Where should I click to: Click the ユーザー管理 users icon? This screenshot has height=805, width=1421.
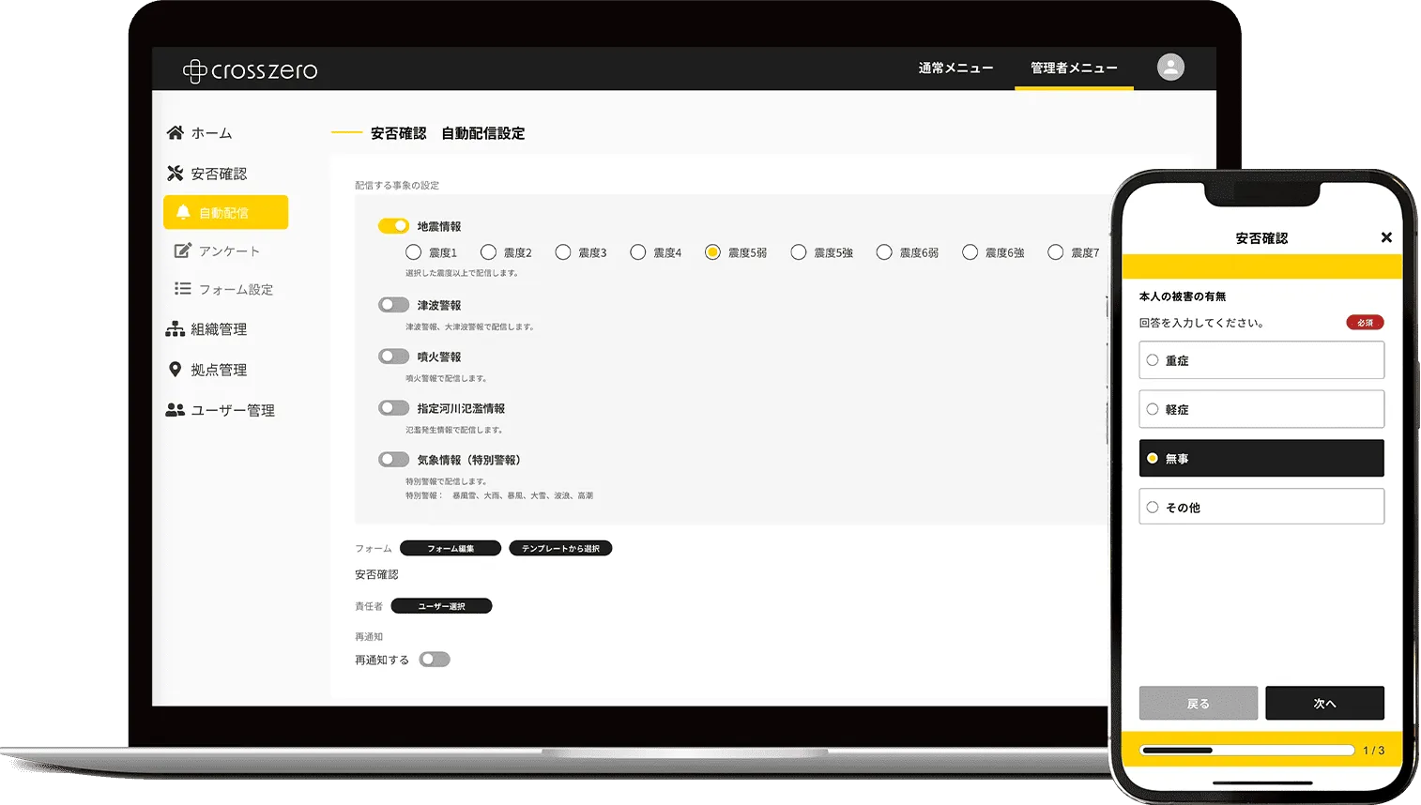176,409
